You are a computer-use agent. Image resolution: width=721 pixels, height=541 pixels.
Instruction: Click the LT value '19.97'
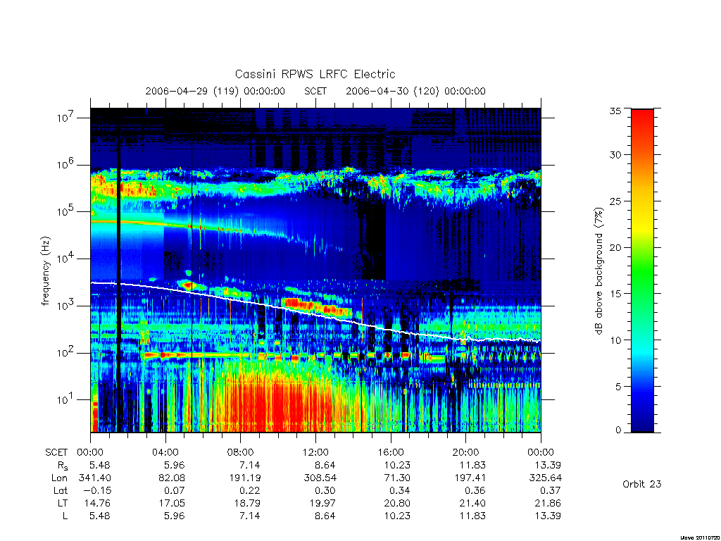pos(322,503)
